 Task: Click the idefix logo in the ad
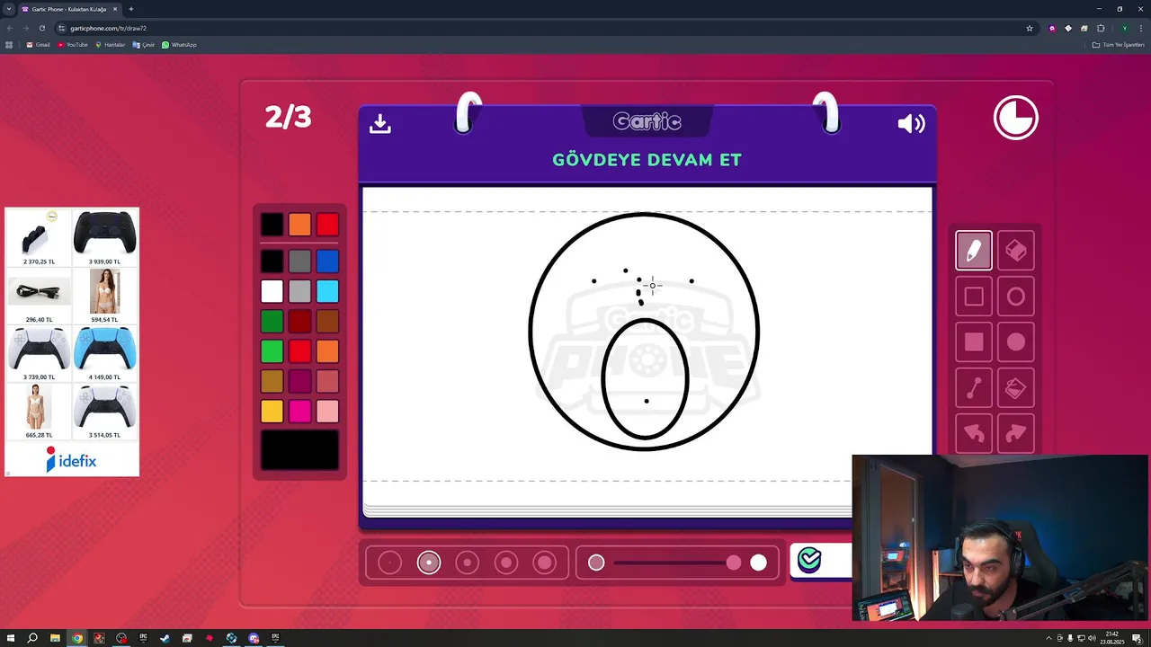tap(72, 460)
